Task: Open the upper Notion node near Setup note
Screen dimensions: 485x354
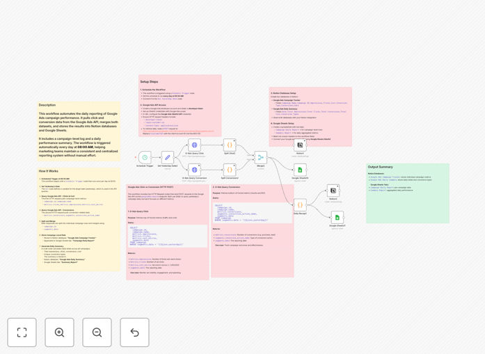Action: 300,145
